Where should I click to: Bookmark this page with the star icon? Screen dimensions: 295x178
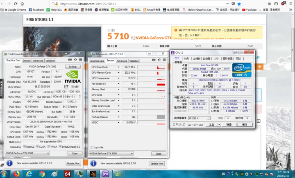click(x=239, y=4)
